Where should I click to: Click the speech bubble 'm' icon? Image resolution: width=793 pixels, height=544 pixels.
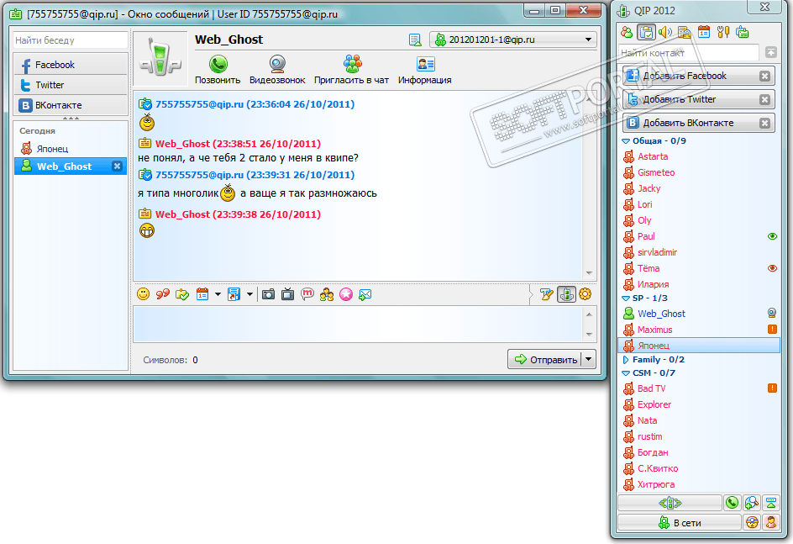click(x=307, y=294)
